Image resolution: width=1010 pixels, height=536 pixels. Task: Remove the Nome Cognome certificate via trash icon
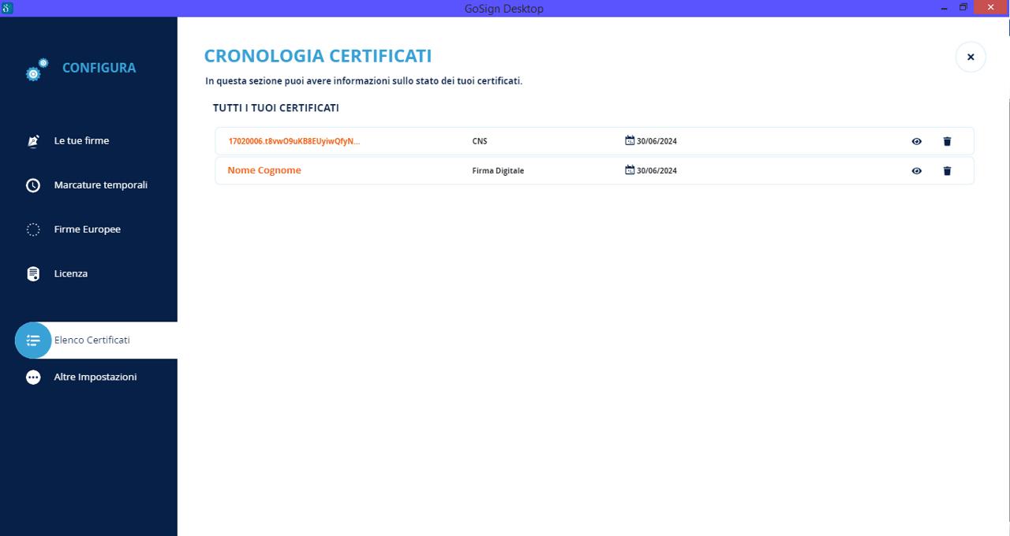tap(947, 170)
